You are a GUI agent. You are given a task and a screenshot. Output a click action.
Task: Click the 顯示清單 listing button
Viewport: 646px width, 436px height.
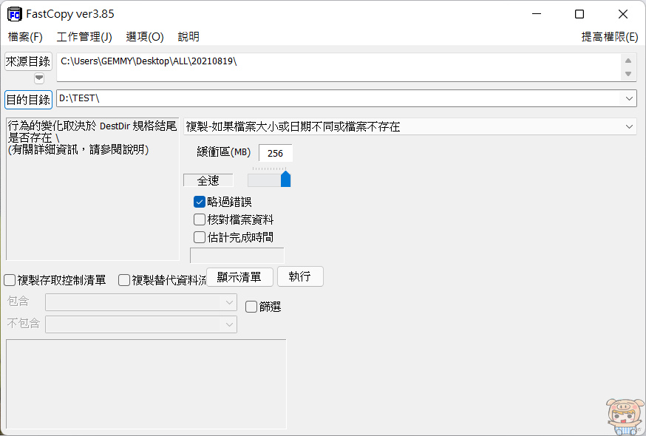pos(239,277)
